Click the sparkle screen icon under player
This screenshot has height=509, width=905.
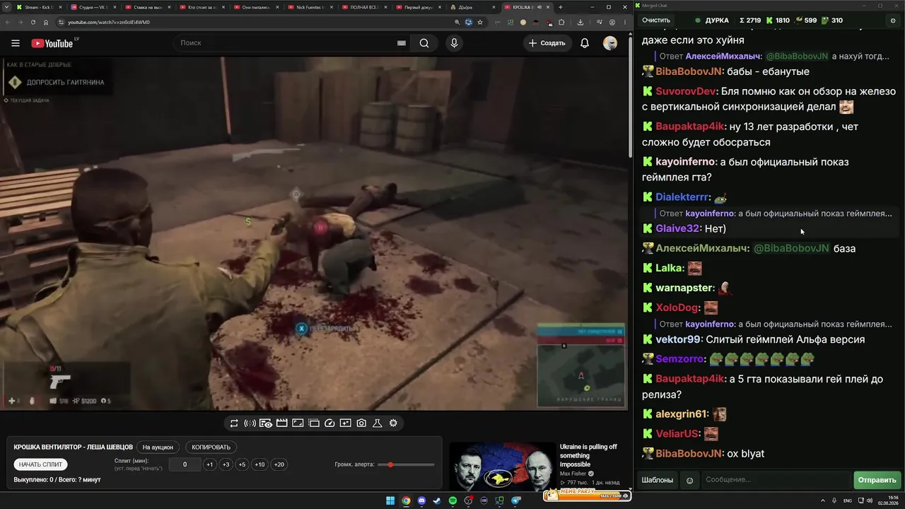pos(345,423)
